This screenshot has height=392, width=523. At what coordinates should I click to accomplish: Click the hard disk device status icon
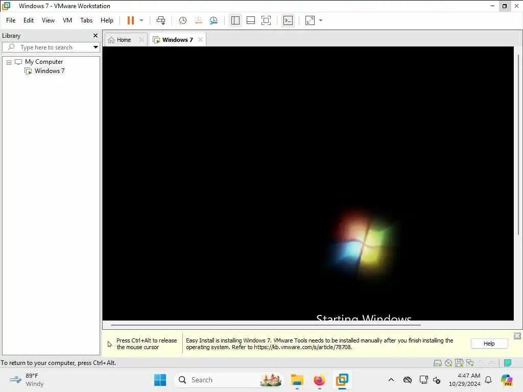coord(437,363)
